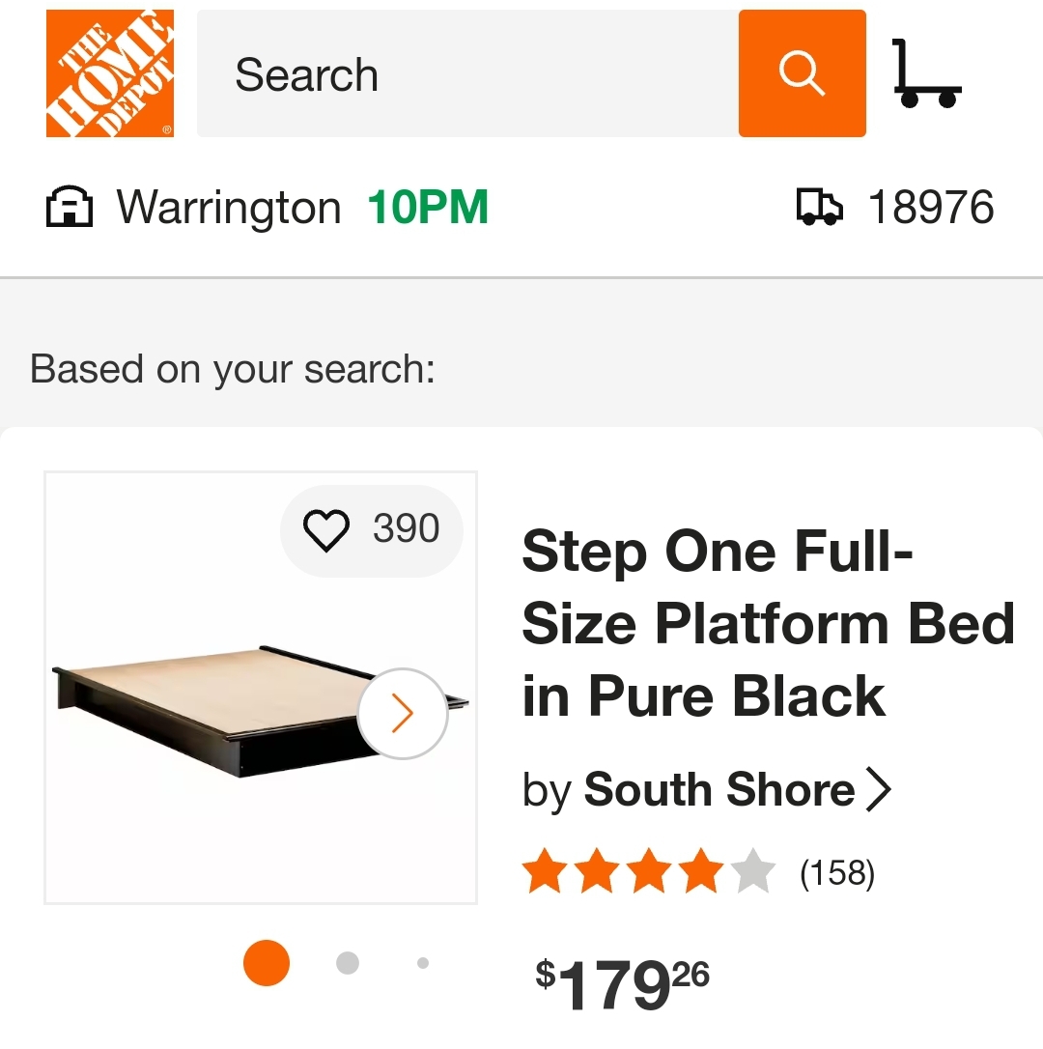The image size is (1043, 1049).
Task: Click the orange search magnifier button
Action: click(802, 73)
